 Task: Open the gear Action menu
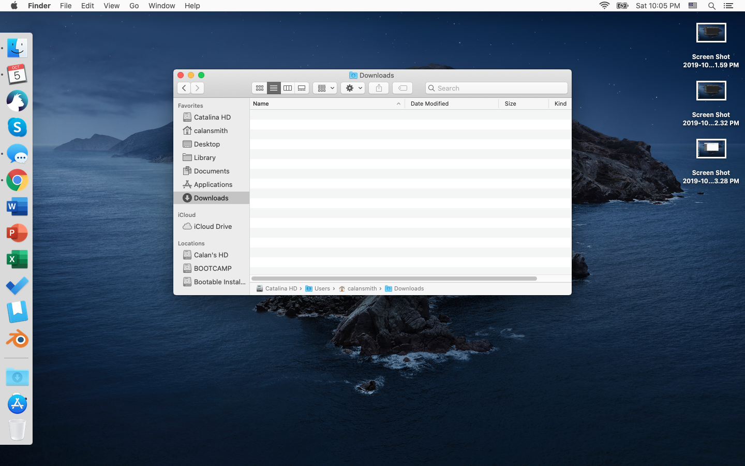pos(353,88)
